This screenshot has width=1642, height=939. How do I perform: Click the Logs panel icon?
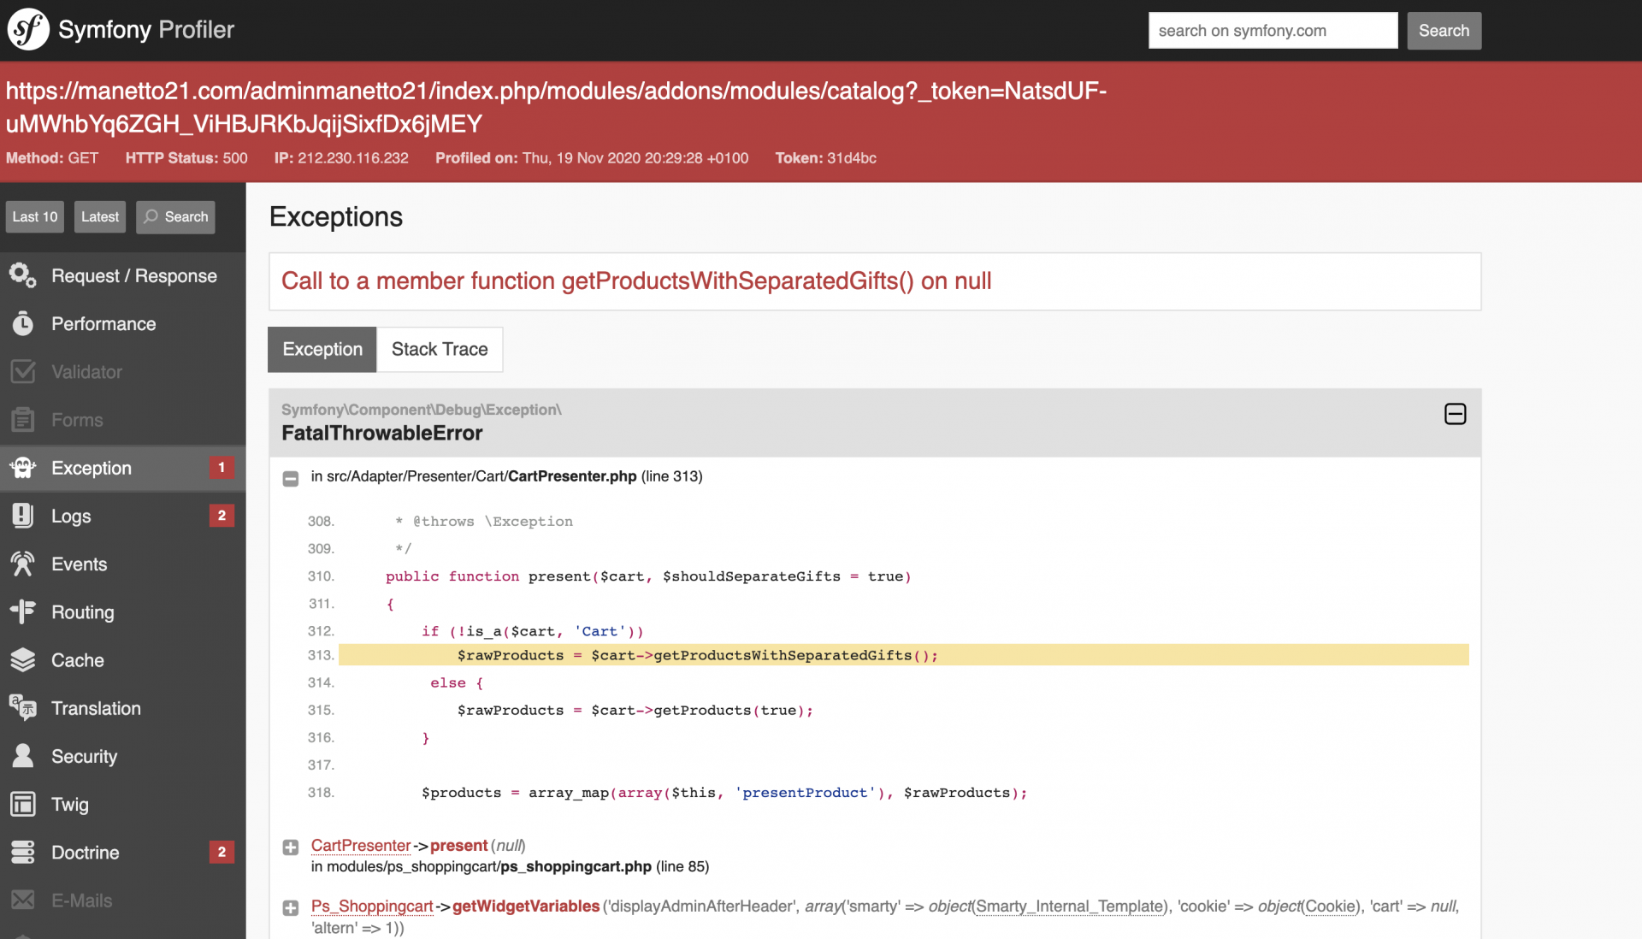point(22,516)
